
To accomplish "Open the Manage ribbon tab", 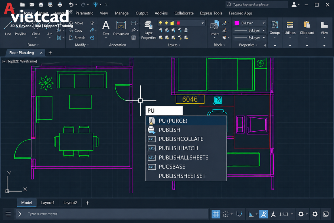I will click(122, 13).
